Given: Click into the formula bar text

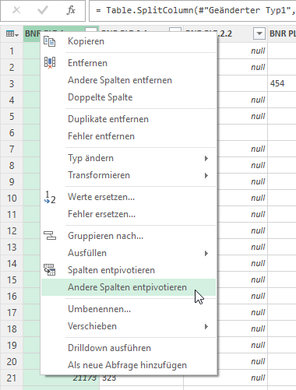Looking at the screenshot, I should coord(192,11).
